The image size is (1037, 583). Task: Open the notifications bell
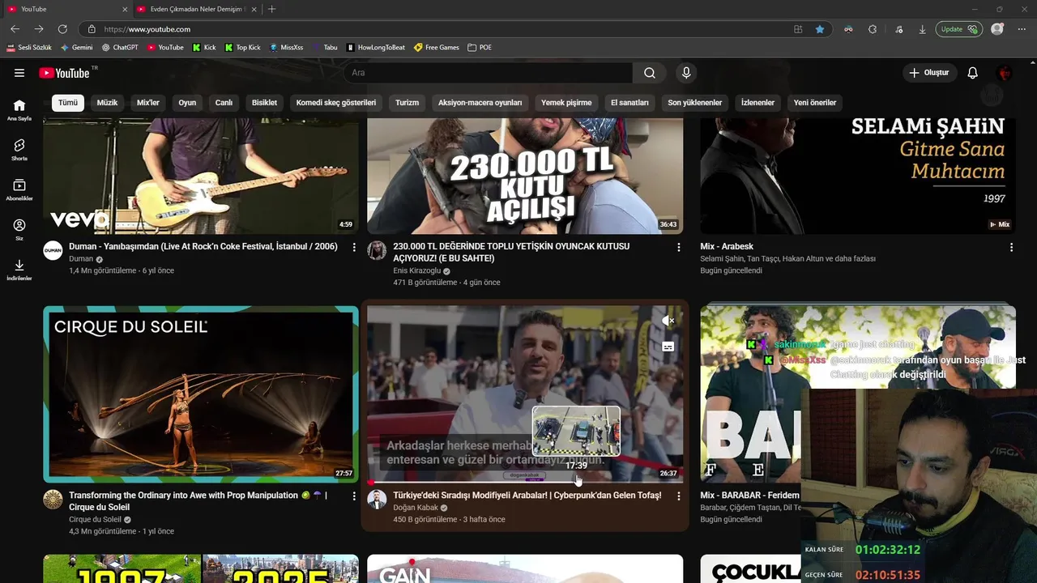coord(973,73)
